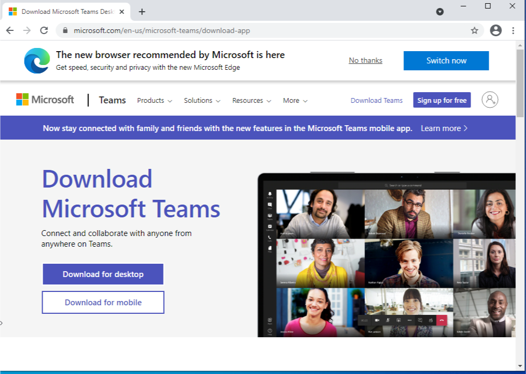
Task: Click the Download Microsoft Teams heading
Action: pos(131,193)
